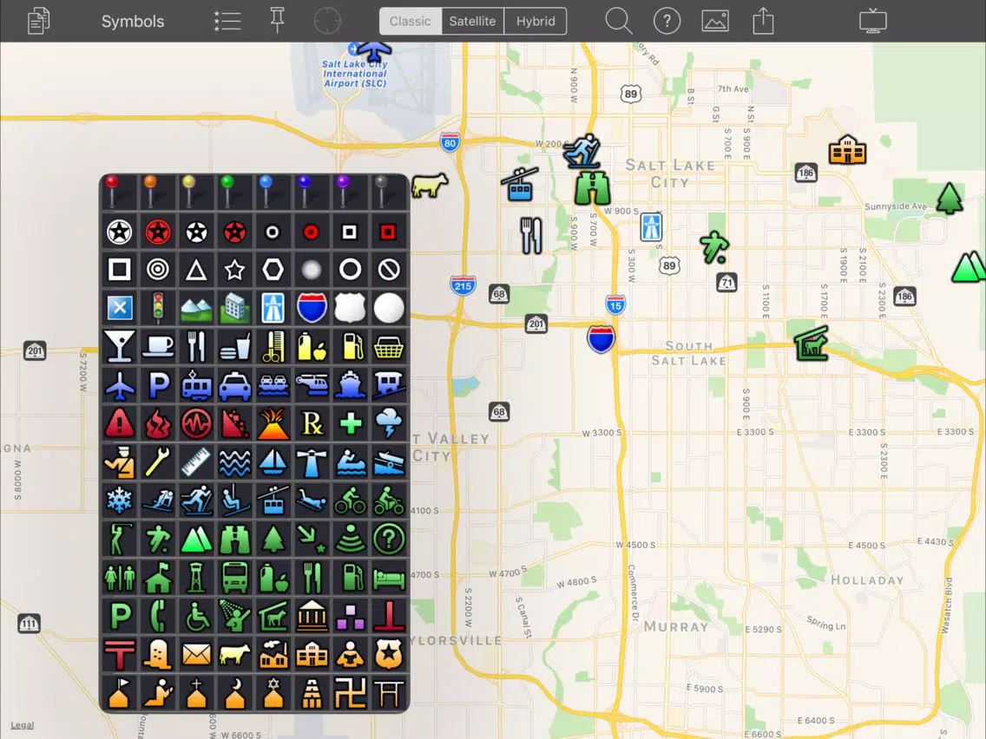986x739 pixels.
Task: Choose the envelope mail symbol
Action: click(x=196, y=655)
